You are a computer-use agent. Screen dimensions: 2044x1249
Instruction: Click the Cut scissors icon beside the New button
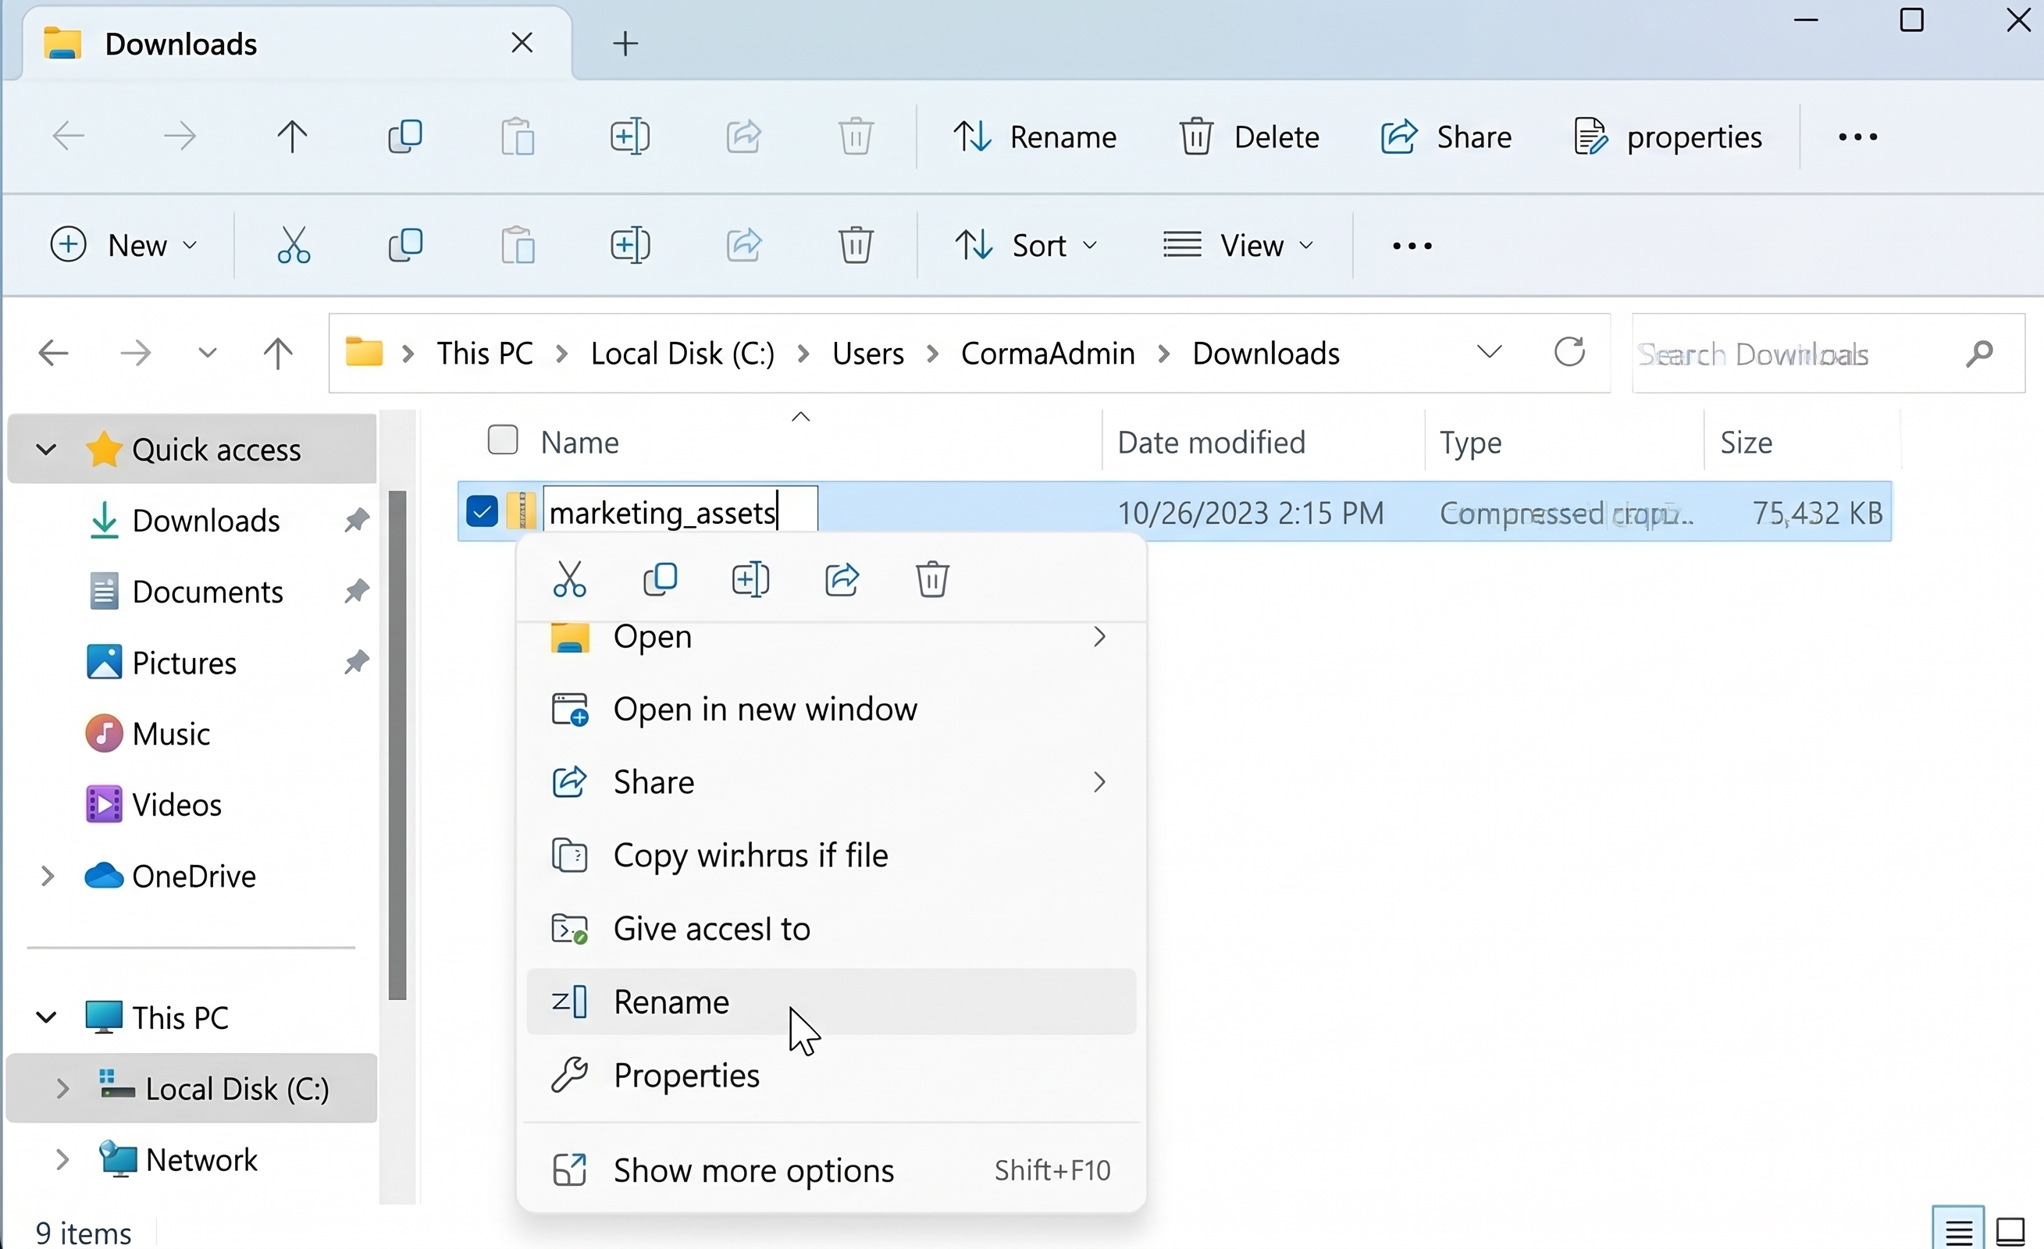pyautogui.click(x=294, y=245)
